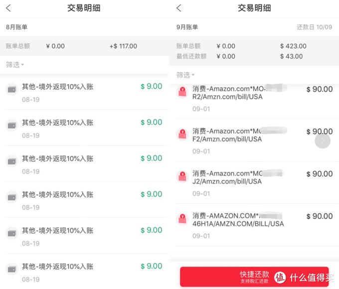Go back from the 9月账单 transaction details screen

[179, 8]
